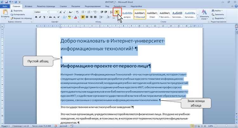The image size is (238, 128).
Task: Click the Subscript x₂ icon
Action: [55, 17]
